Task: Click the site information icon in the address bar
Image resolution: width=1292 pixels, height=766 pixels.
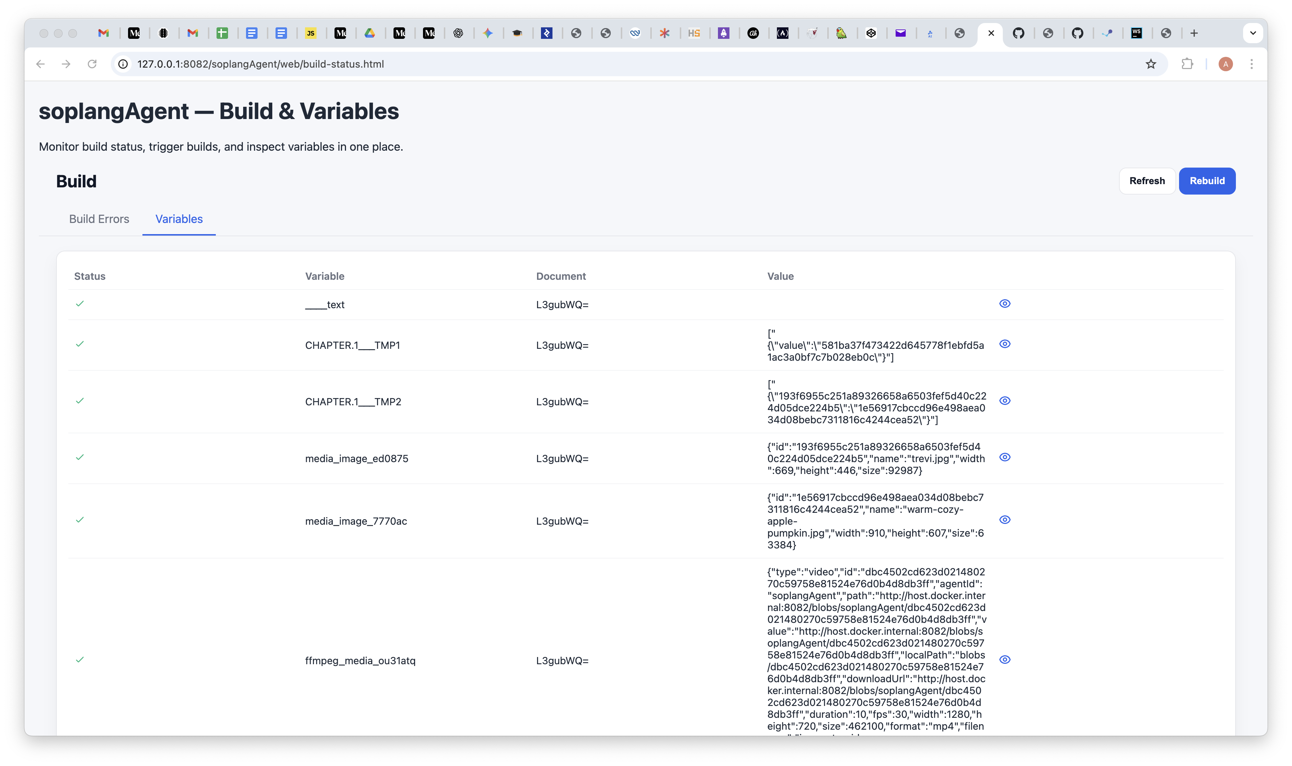Action: 123,64
